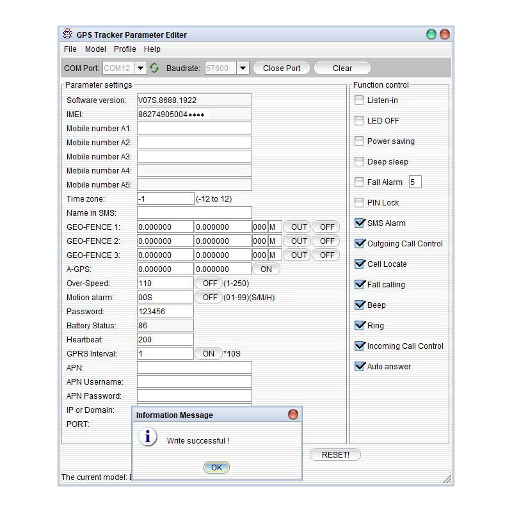Open the Help menu

point(152,49)
